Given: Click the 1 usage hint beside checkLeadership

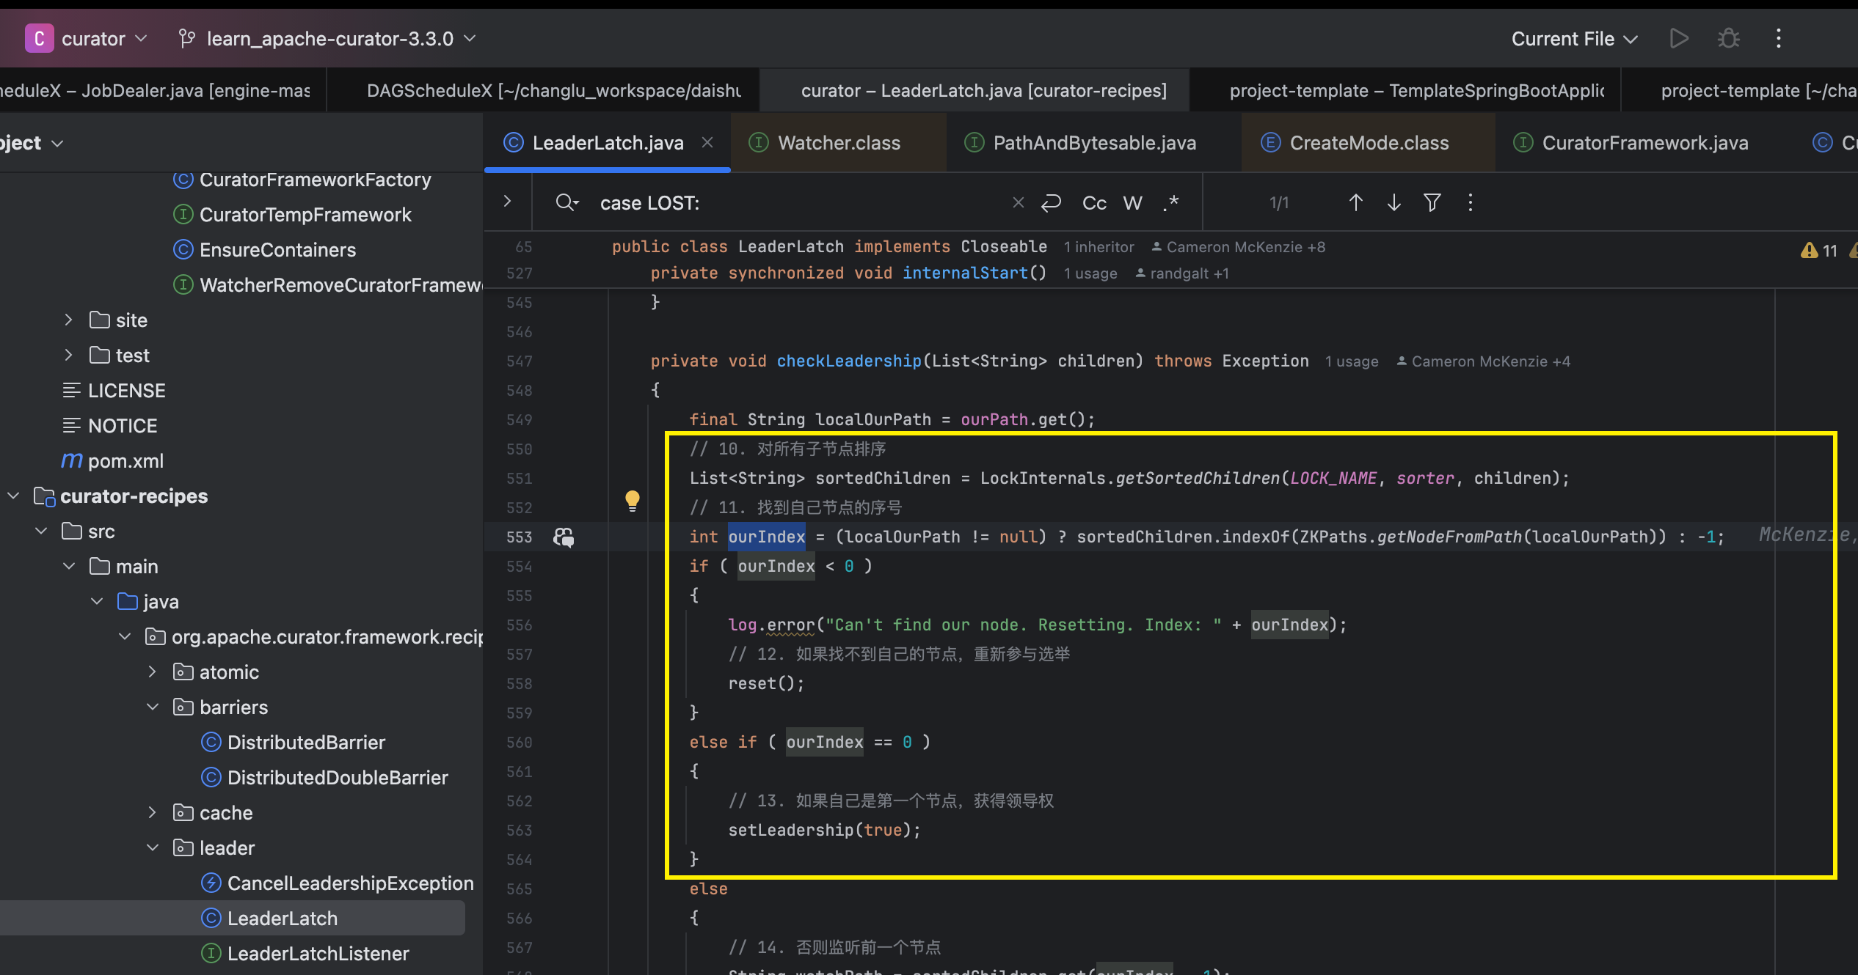Looking at the screenshot, I should pyautogui.click(x=1351, y=361).
